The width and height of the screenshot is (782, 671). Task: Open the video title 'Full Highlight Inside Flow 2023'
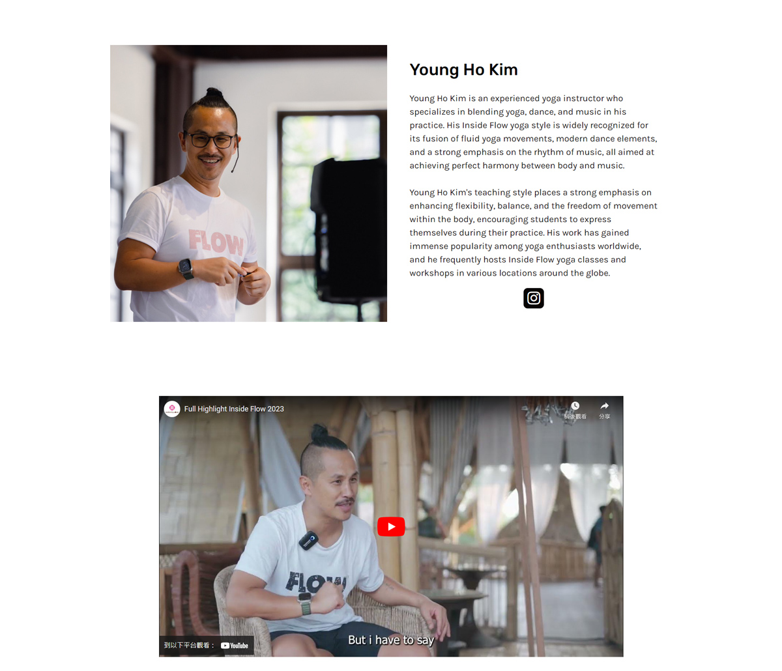[234, 409]
